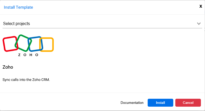The width and height of the screenshot is (205, 111).
Task: Open the Documentation link
Action: tap(132, 103)
